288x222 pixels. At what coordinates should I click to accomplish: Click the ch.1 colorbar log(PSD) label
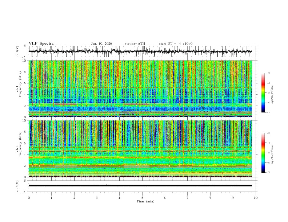click(272, 95)
